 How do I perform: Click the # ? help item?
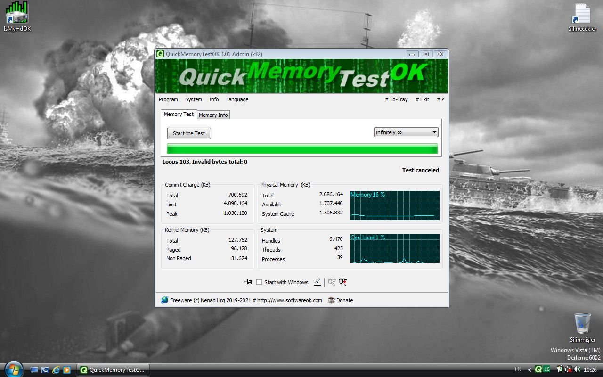click(440, 99)
